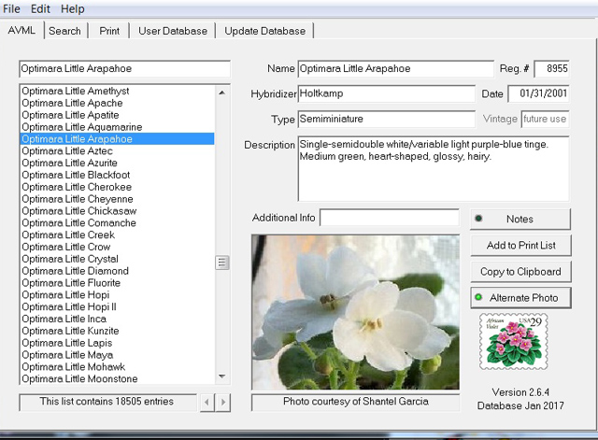598x440 pixels.
Task: Click the Database Jan 2017 text
Action: pyautogui.click(x=520, y=405)
